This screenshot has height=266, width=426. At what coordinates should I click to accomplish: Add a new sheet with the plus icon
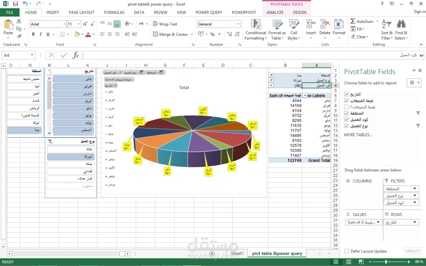coord(212,253)
